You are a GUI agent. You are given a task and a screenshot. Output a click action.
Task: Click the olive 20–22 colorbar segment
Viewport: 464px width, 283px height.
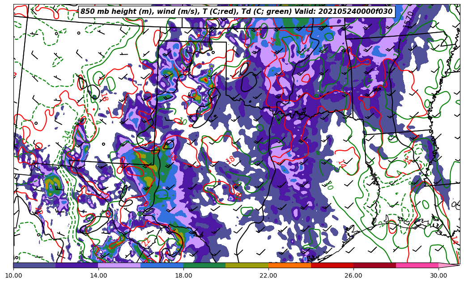[247, 265]
